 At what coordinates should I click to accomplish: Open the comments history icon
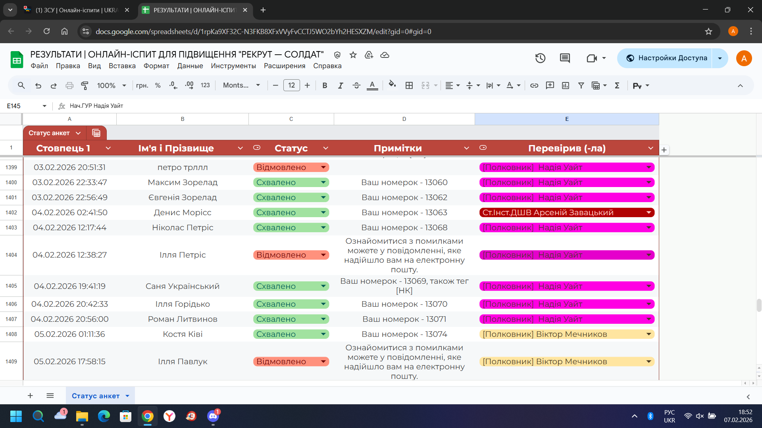(x=565, y=58)
